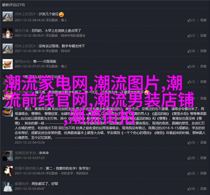
Task: Open song link 我与你
Action: pyautogui.click(x=65, y=51)
